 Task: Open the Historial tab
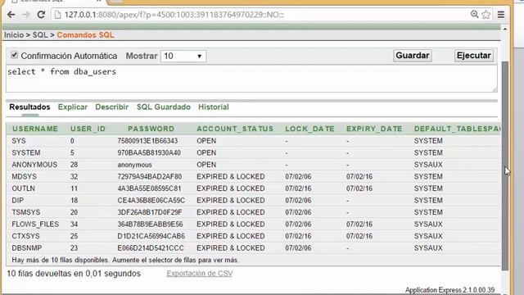click(214, 107)
